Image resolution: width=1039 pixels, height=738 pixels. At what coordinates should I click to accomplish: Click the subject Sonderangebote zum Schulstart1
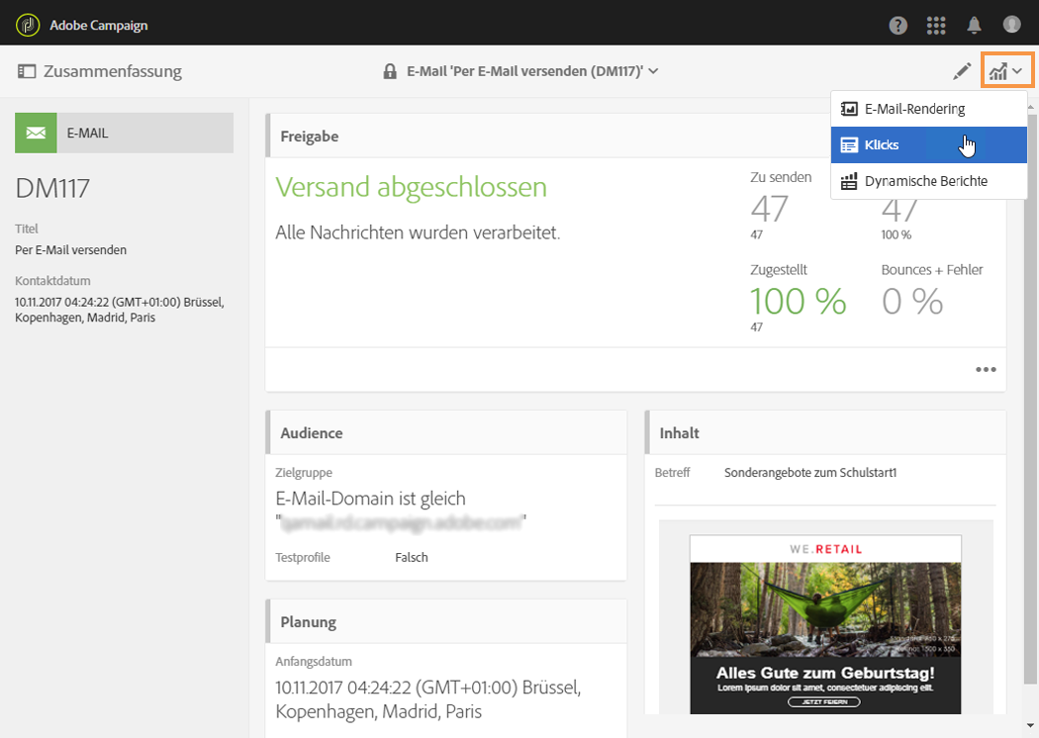point(809,472)
